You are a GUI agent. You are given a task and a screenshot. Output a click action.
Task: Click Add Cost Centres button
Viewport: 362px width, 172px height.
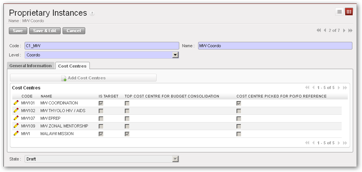[x=83, y=78]
